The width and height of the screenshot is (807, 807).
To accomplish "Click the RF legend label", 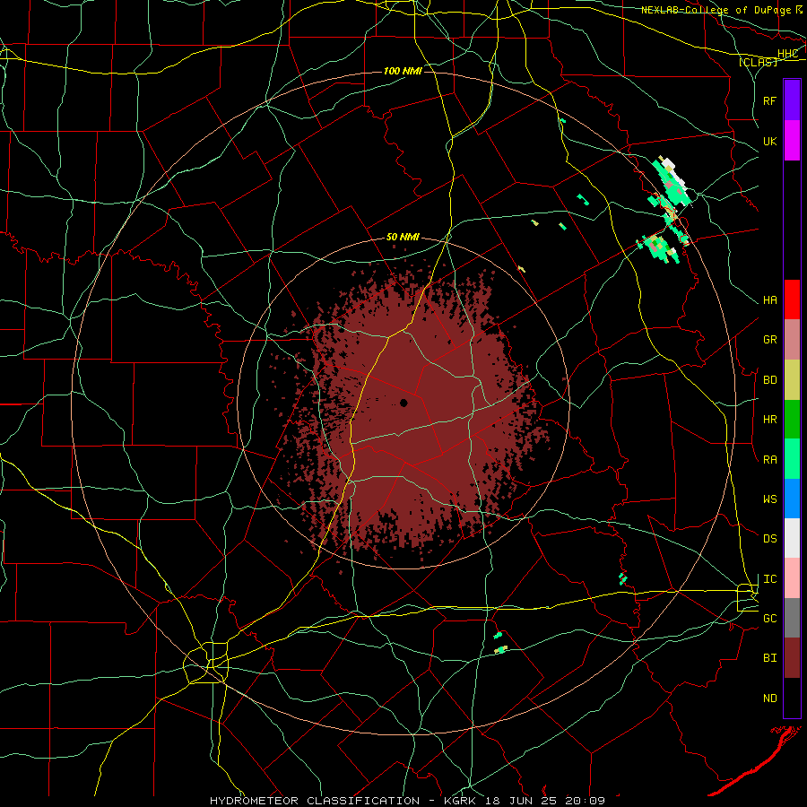I will pos(769,100).
